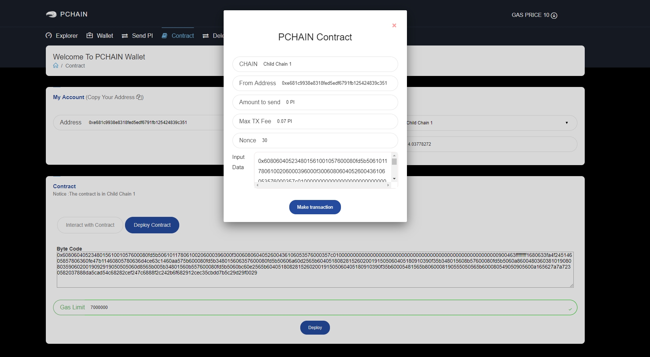The height and width of the screenshot is (357, 650).
Task: Click the Contract book icon
Action: coord(165,36)
